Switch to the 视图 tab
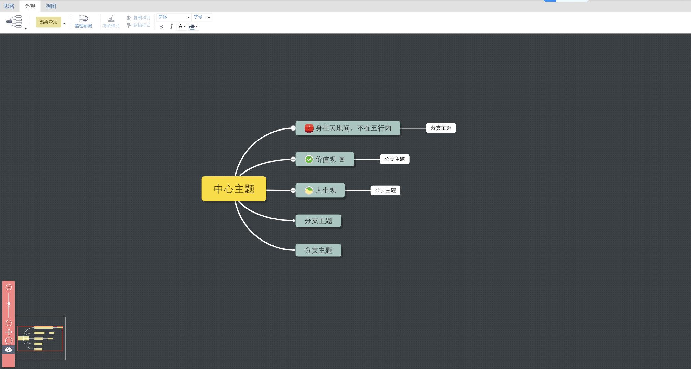 pyautogui.click(x=51, y=6)
